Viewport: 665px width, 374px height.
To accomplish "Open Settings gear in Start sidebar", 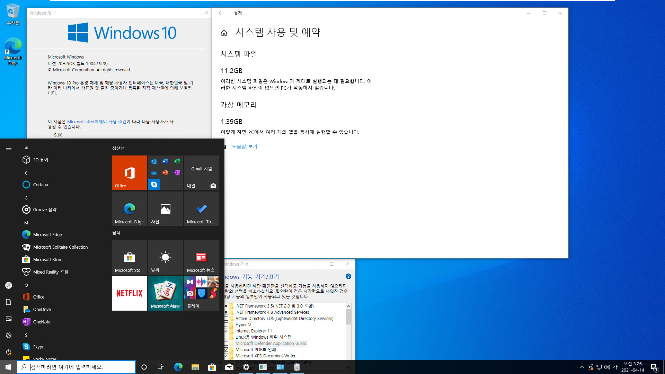I will click(9, 335).
